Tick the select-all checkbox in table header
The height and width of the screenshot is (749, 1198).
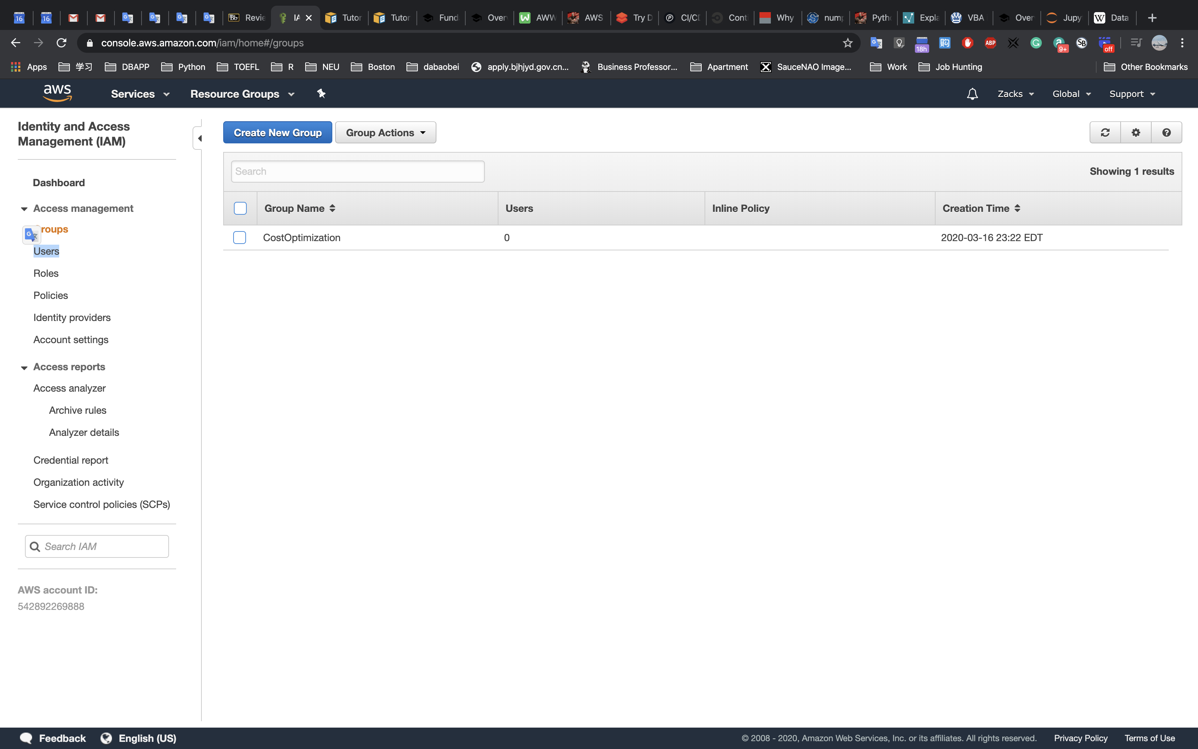click(240, 209)
